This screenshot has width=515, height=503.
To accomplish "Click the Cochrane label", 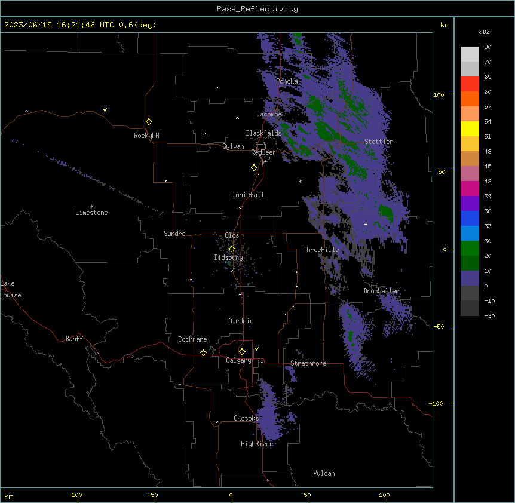I will pyautogui.click(x=192, y=339).
